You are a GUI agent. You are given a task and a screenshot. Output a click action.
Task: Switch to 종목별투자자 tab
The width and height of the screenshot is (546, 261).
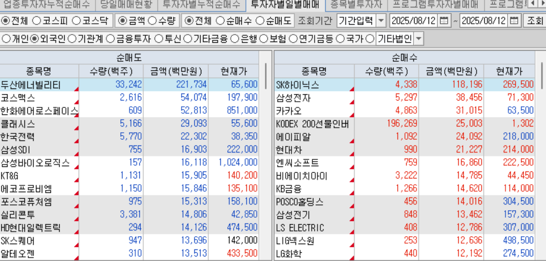pos(356,5)
